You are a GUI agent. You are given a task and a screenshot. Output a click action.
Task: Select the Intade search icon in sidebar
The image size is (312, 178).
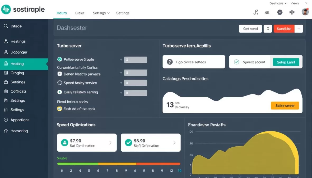(x=6, y=26)
